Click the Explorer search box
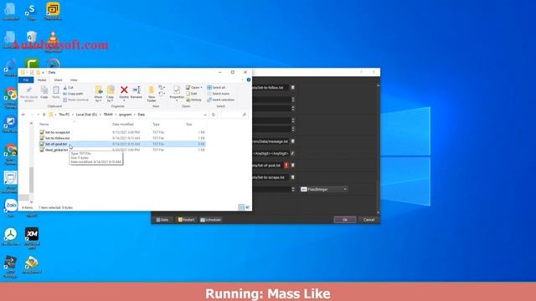 [x=234, y=115]
